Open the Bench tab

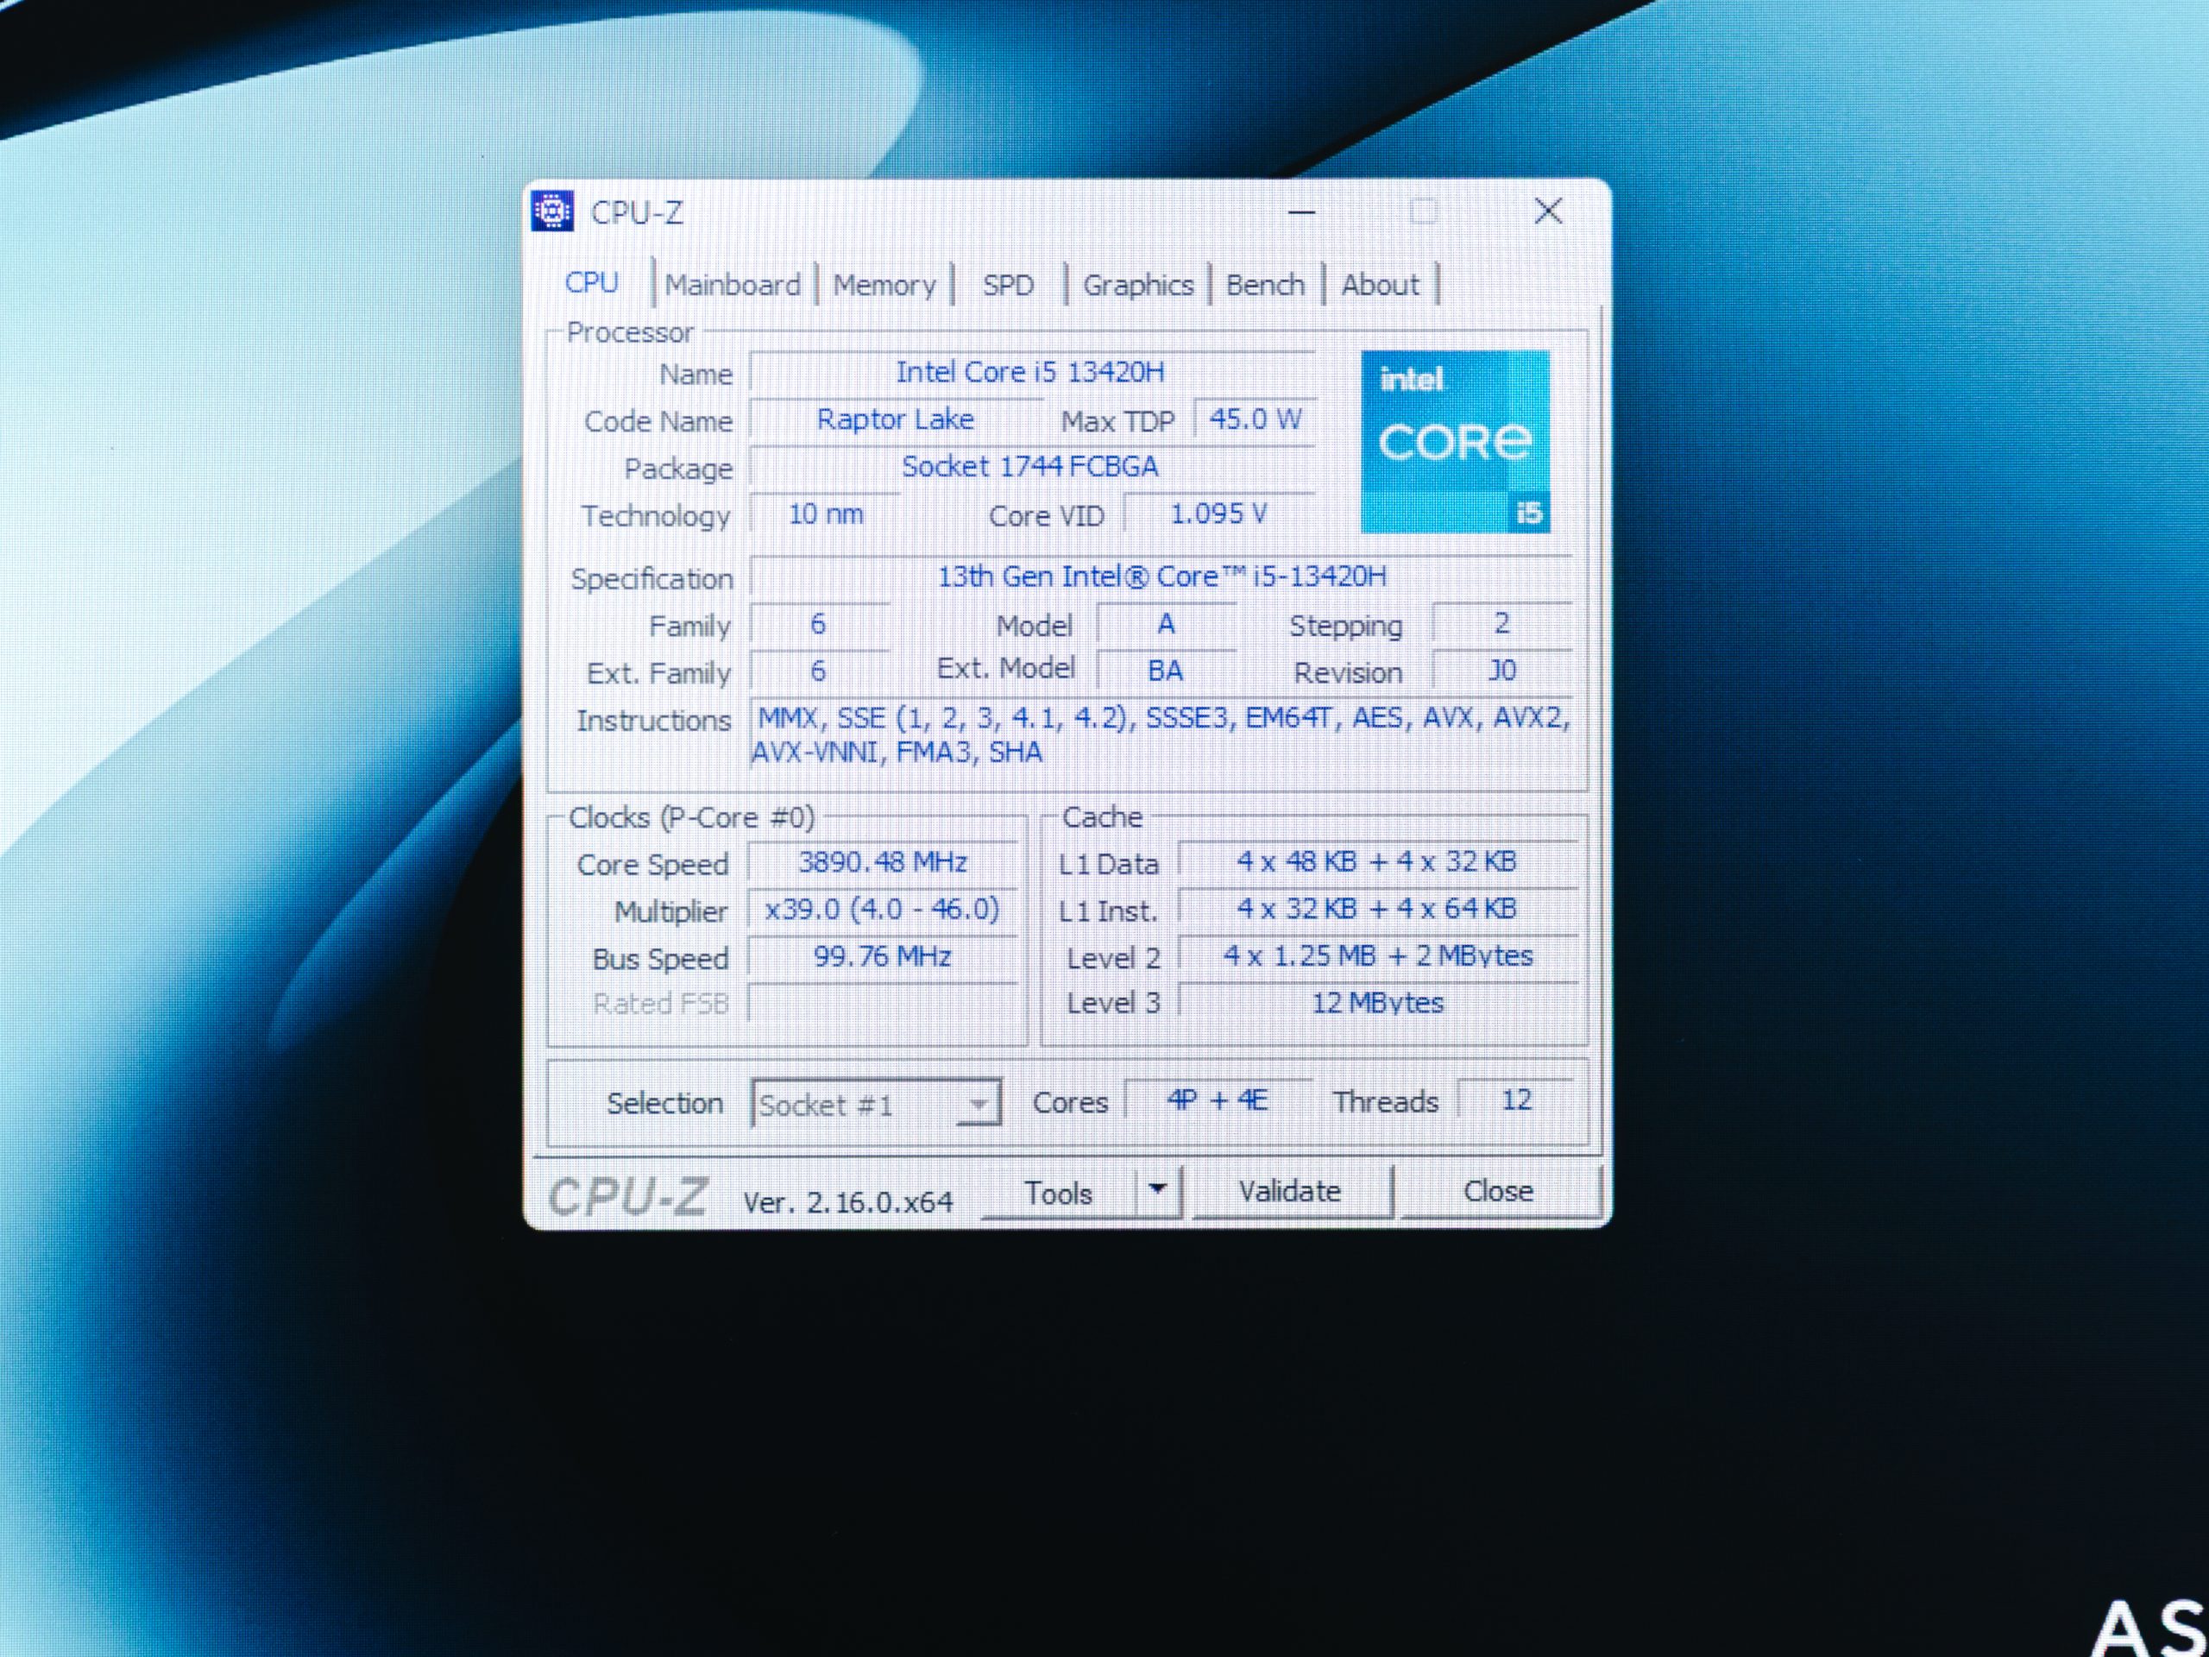(x=1264, y=286)
